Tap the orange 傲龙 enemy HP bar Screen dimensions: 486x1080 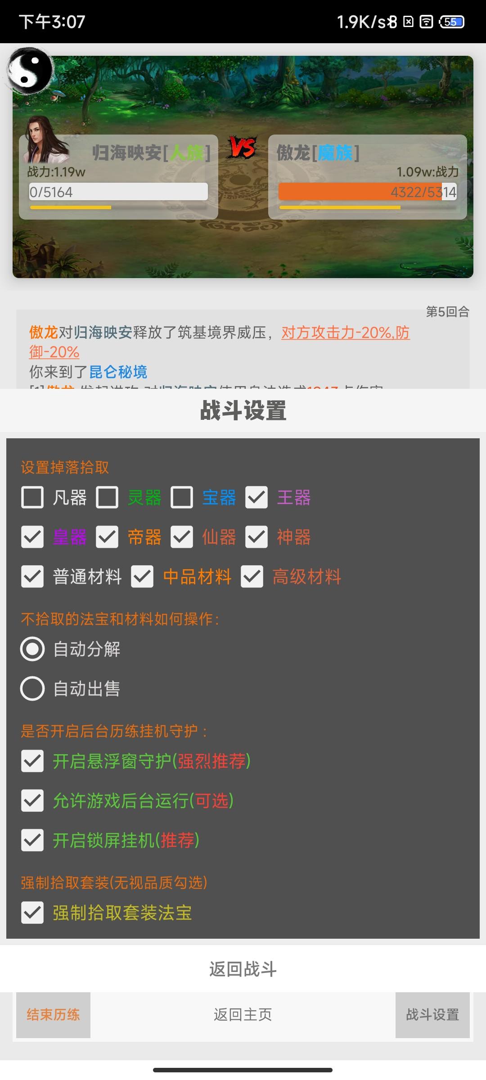pos(368,192)
